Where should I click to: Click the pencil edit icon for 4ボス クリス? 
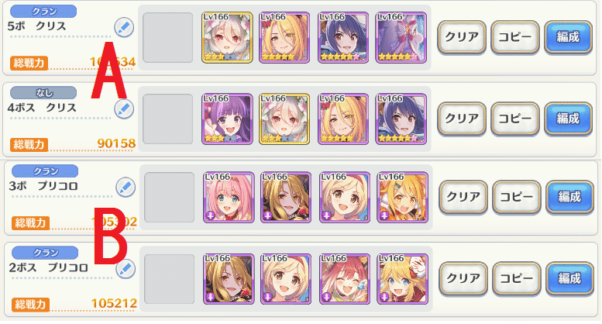(x=124, y=109)
